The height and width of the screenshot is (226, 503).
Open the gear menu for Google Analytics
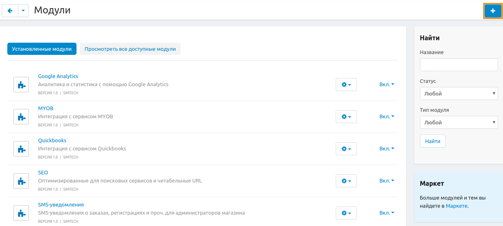[346, 85]
